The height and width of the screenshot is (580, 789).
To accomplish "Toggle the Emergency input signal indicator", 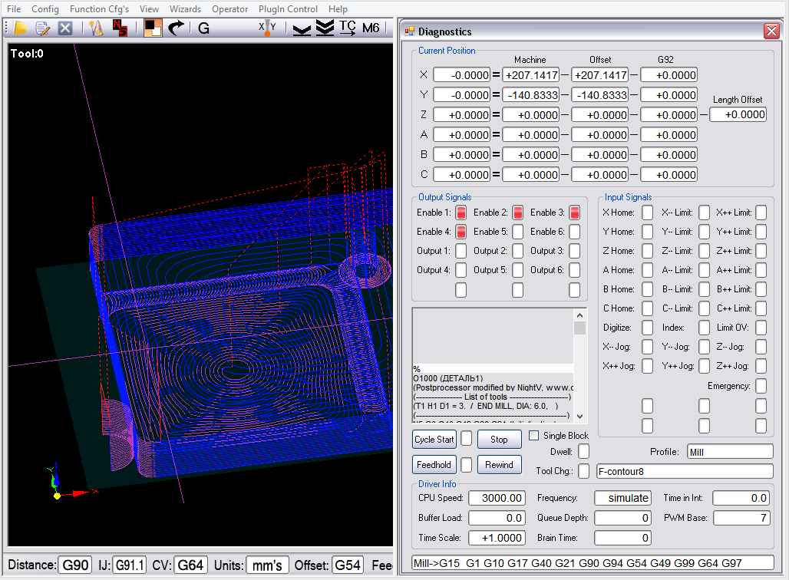I will point(761,386).
